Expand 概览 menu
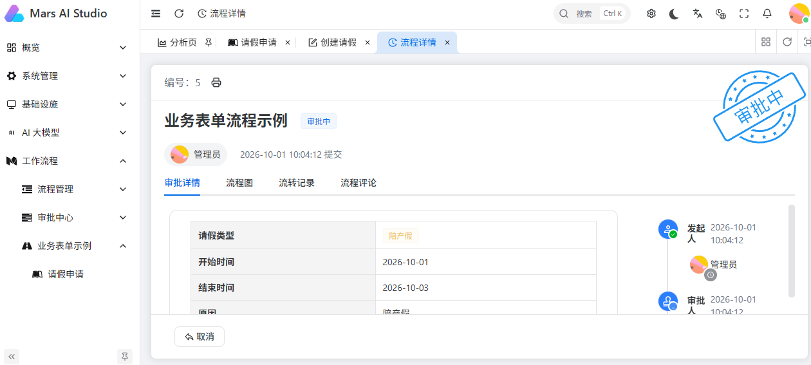 67,48
